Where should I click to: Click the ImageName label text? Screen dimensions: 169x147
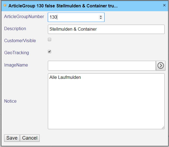16,65
